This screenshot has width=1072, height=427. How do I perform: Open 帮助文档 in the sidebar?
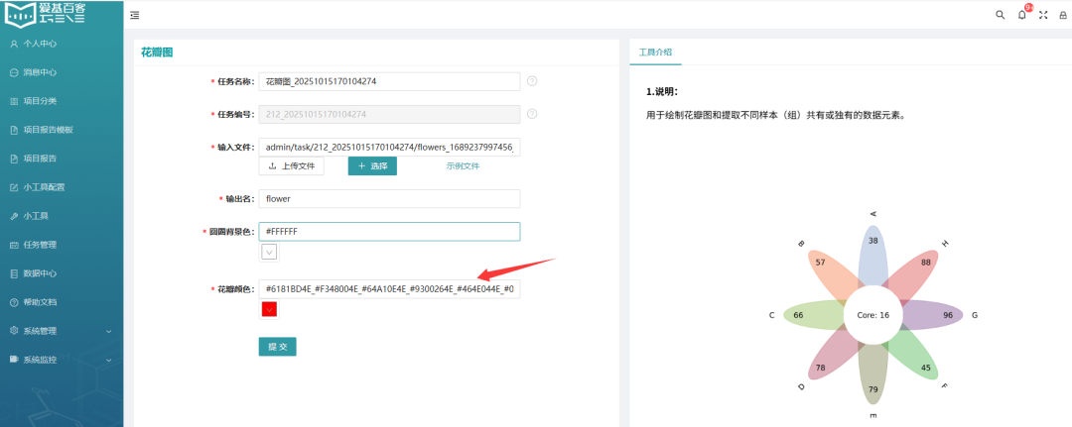pos(40,302)
